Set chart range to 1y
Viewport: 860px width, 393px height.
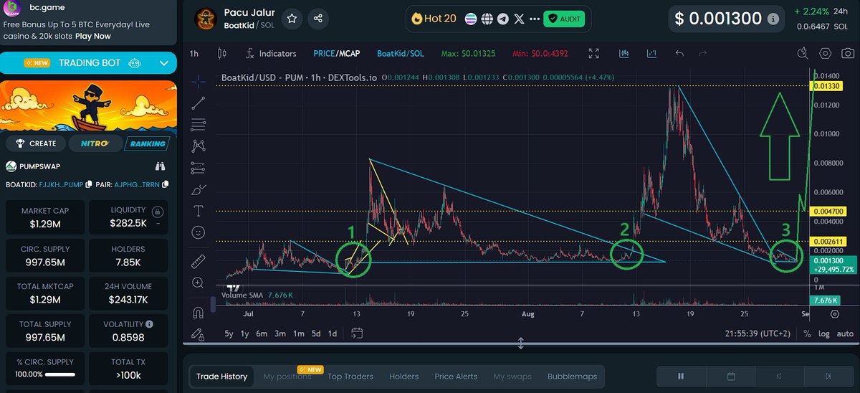tap(245, 333)
